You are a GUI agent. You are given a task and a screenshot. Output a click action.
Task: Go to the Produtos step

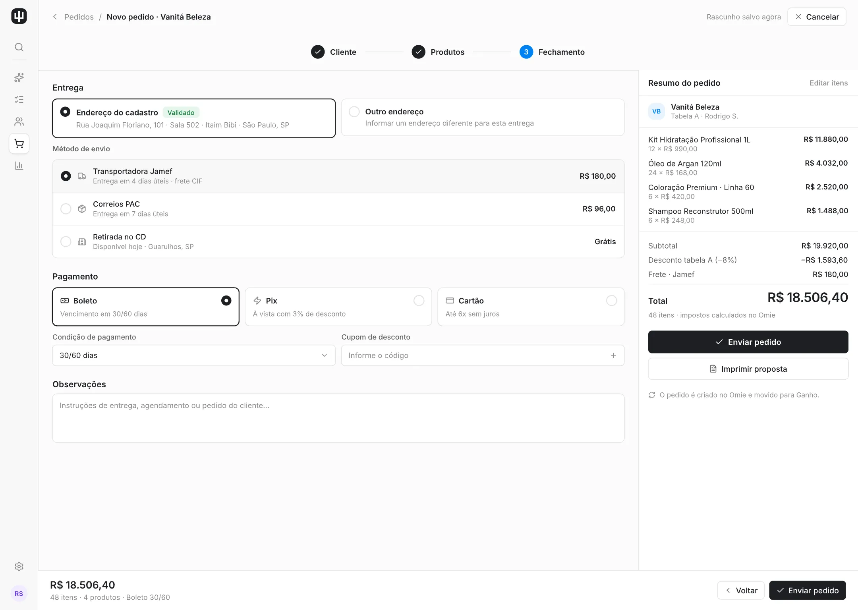pyautogui.click(x=438, y=52)
